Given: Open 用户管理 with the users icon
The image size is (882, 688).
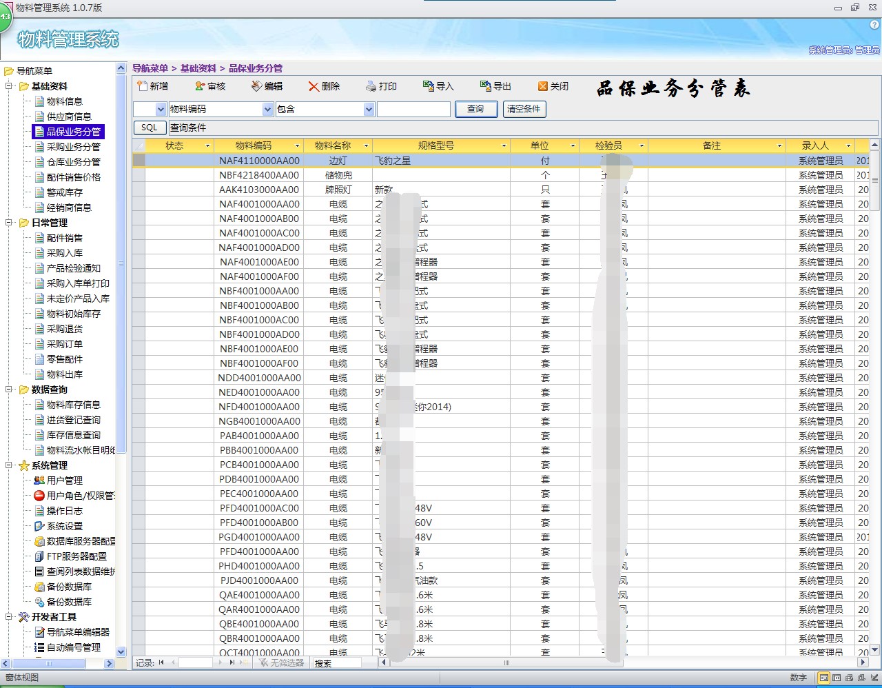Looking at the screenshot, I should point(39,480).
